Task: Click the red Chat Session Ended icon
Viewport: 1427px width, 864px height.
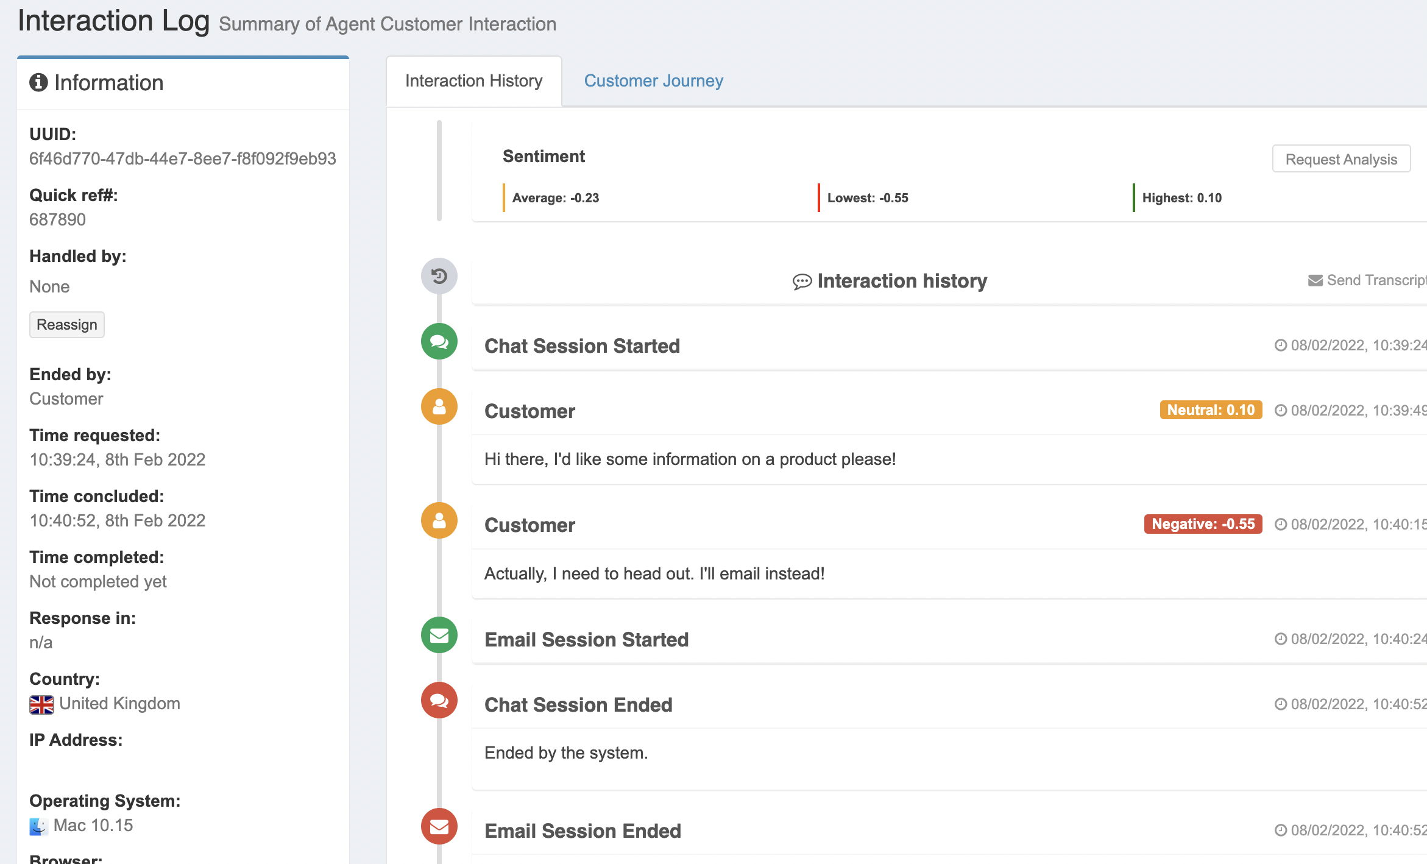Action: (439, 701)
